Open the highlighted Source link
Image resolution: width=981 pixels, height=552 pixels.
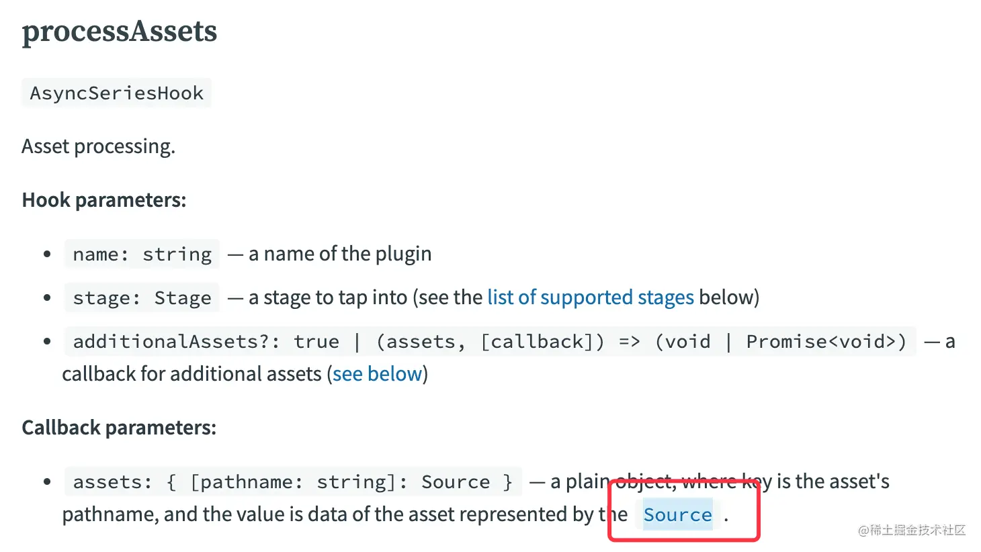click(x=677, y=515)
